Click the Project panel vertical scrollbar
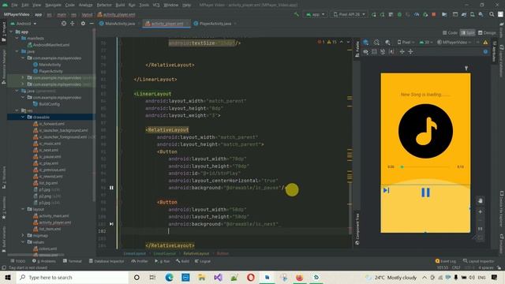The width and height of the screenshot is (505, 284). coord(94,116)
